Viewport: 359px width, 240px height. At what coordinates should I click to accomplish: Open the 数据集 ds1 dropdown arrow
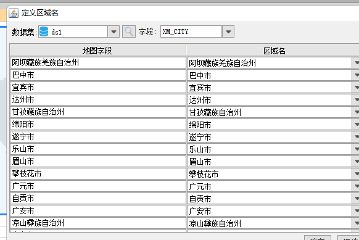(113, 31)
